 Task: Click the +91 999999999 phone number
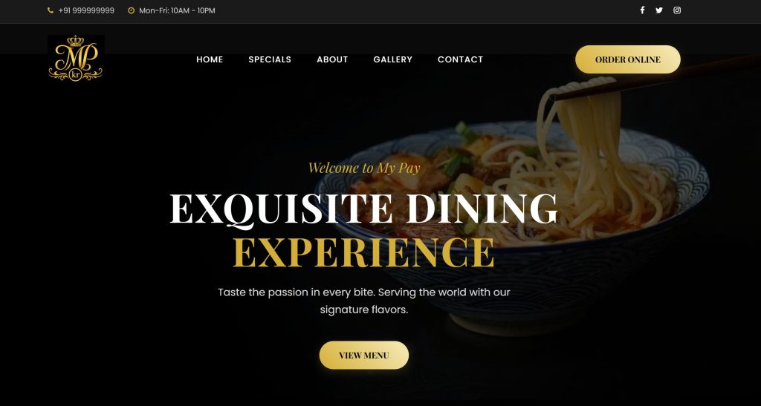86,10
